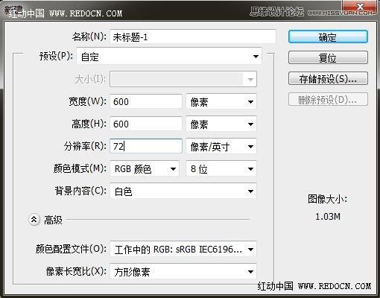Click the 预设(P): label
380x298 pixels.
point(57,56)
